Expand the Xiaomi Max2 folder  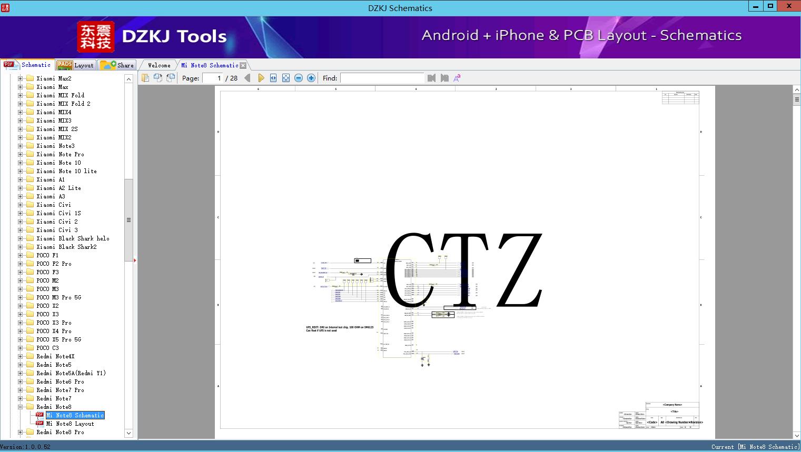pyautogui.click(x=20, y=78)
